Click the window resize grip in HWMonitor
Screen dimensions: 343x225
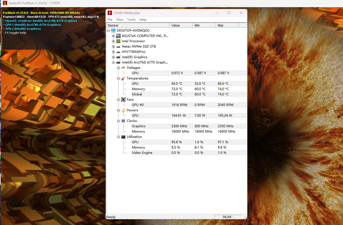245,217
